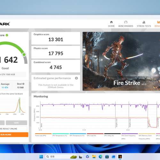The height and width of the screenshot is (160, 160).
Task: Click the score gauge indicator dot
Action: (x=24, y=54)
